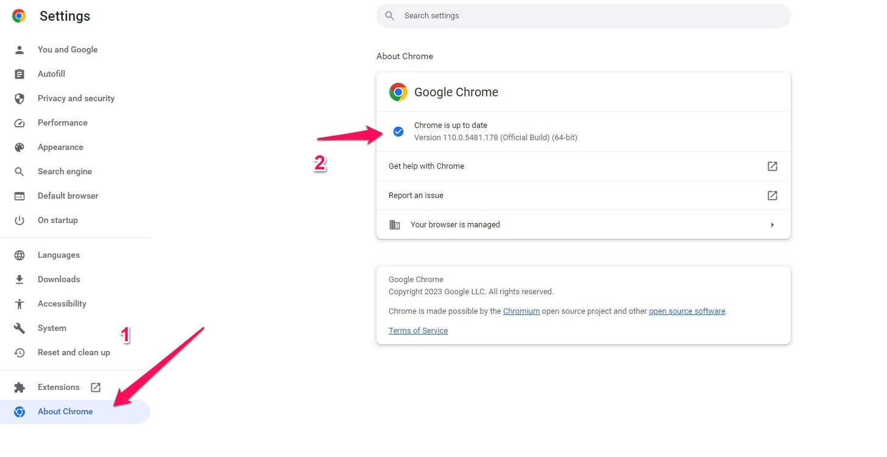Click inside the Search settings field

[x=583, y=15]
